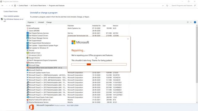Open recent locations dropdown arrow
This screenshot has width=198, height=111.
(x=9, y=6)
